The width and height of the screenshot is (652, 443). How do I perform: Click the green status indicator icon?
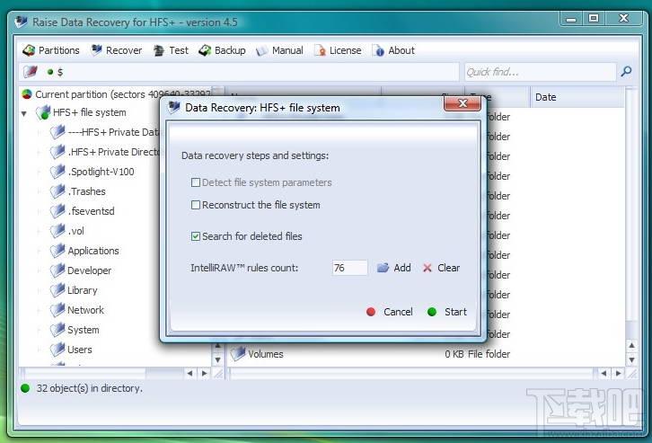coord(25,388)
